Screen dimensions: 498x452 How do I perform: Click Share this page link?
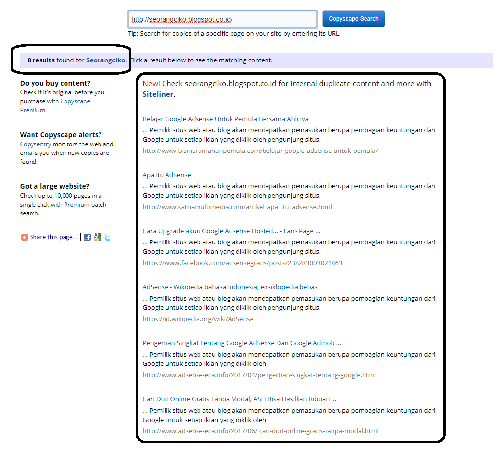(x=54, y=237)
